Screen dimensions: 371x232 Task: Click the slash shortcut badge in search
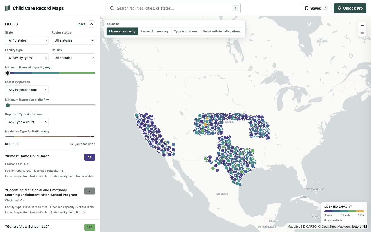pyautogui.click(x=235, y=8)
